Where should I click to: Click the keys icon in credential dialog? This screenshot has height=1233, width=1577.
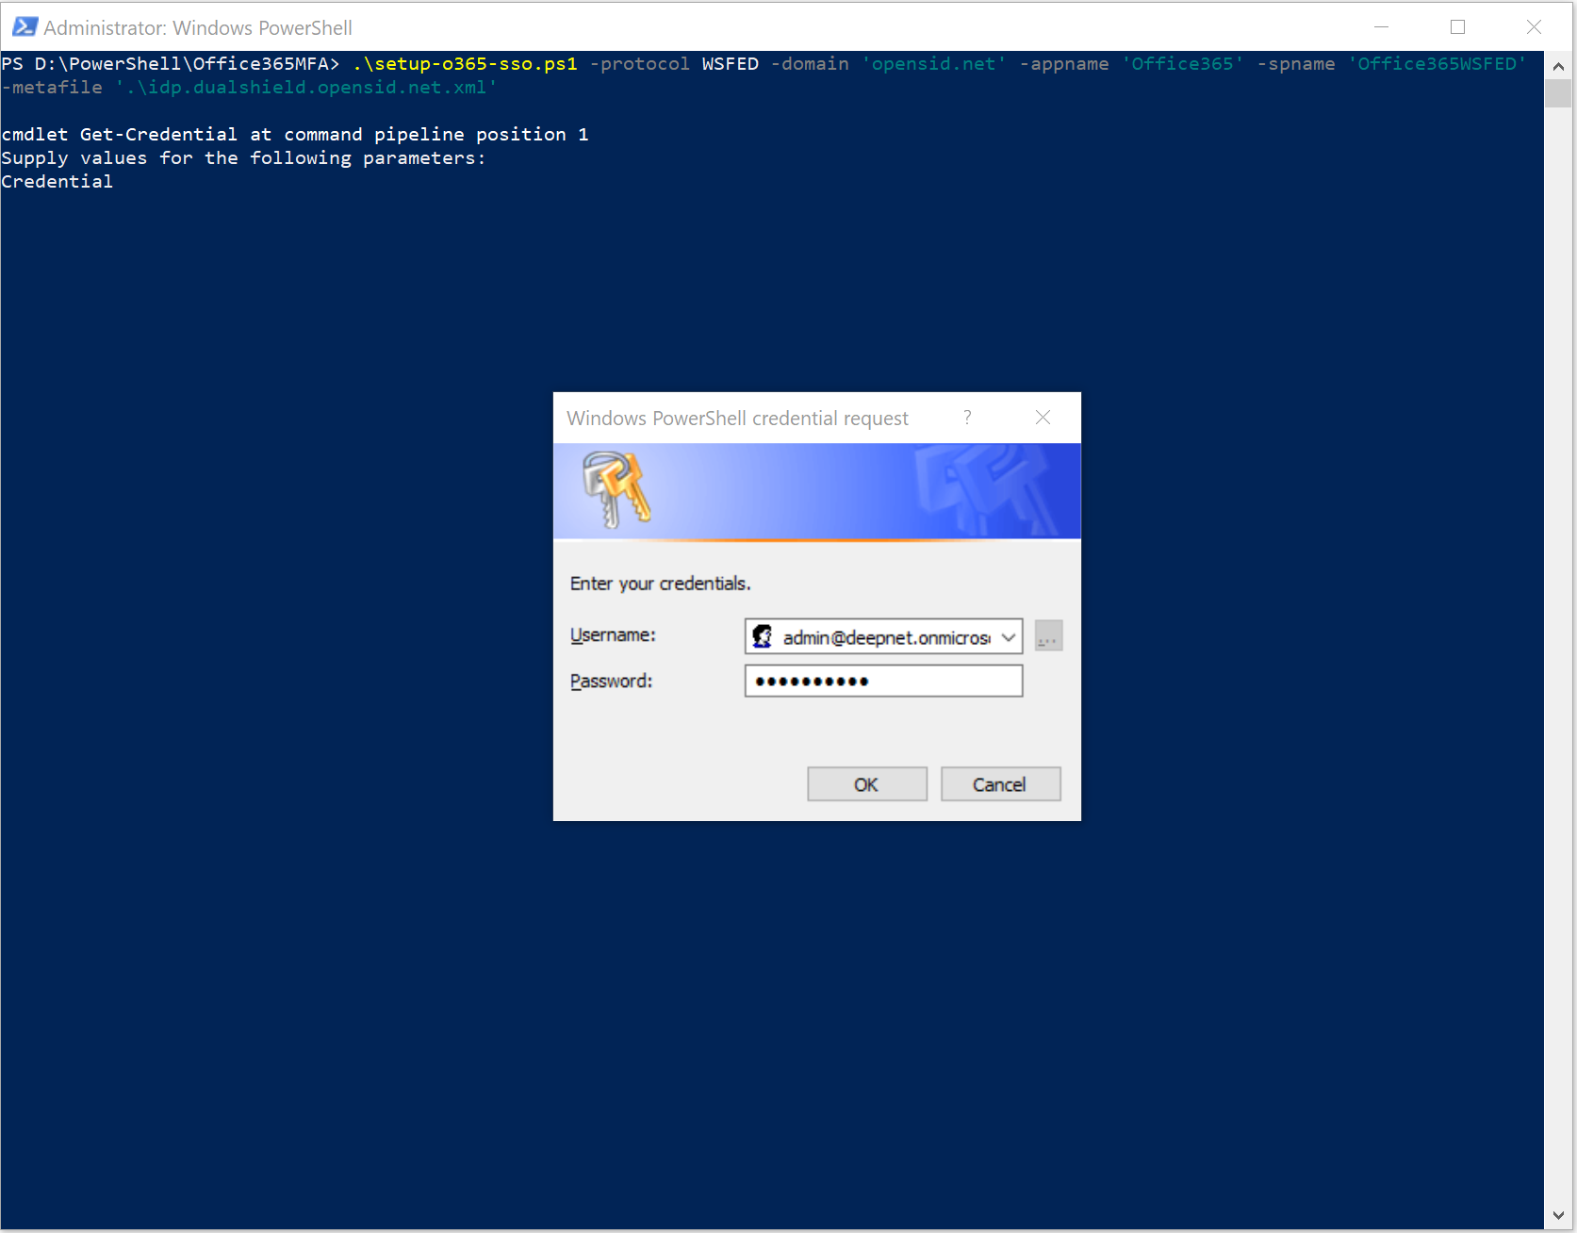tap(616, 489)
